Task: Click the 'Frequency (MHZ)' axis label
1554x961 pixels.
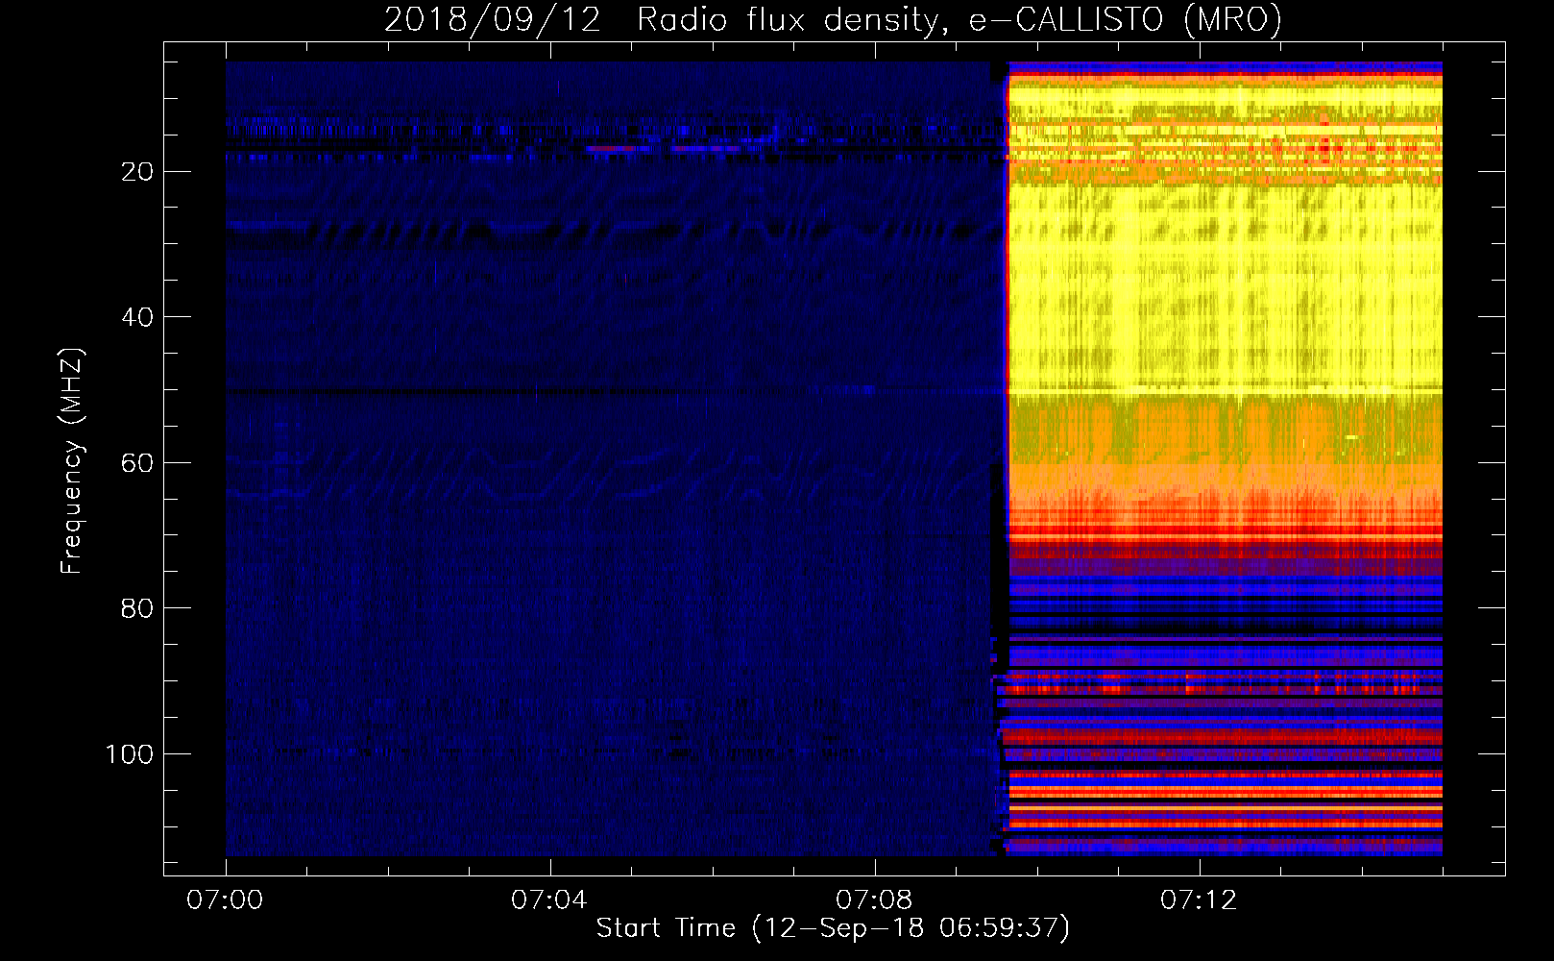Action: coord(72,461)
